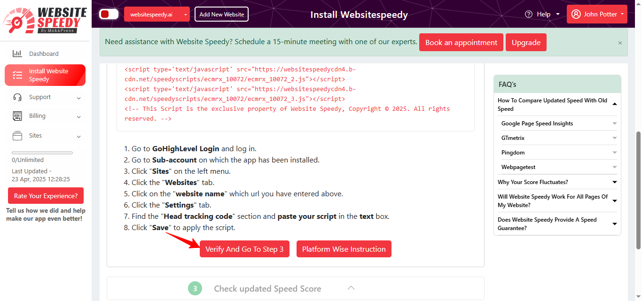This screenshot has height=301, width=642.
Task: Click the Install Websitespeedy page title
Action: pyautogui.click(x=359, y=15)
